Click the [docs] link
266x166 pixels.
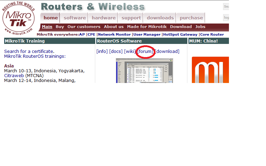tap(116, 51)
